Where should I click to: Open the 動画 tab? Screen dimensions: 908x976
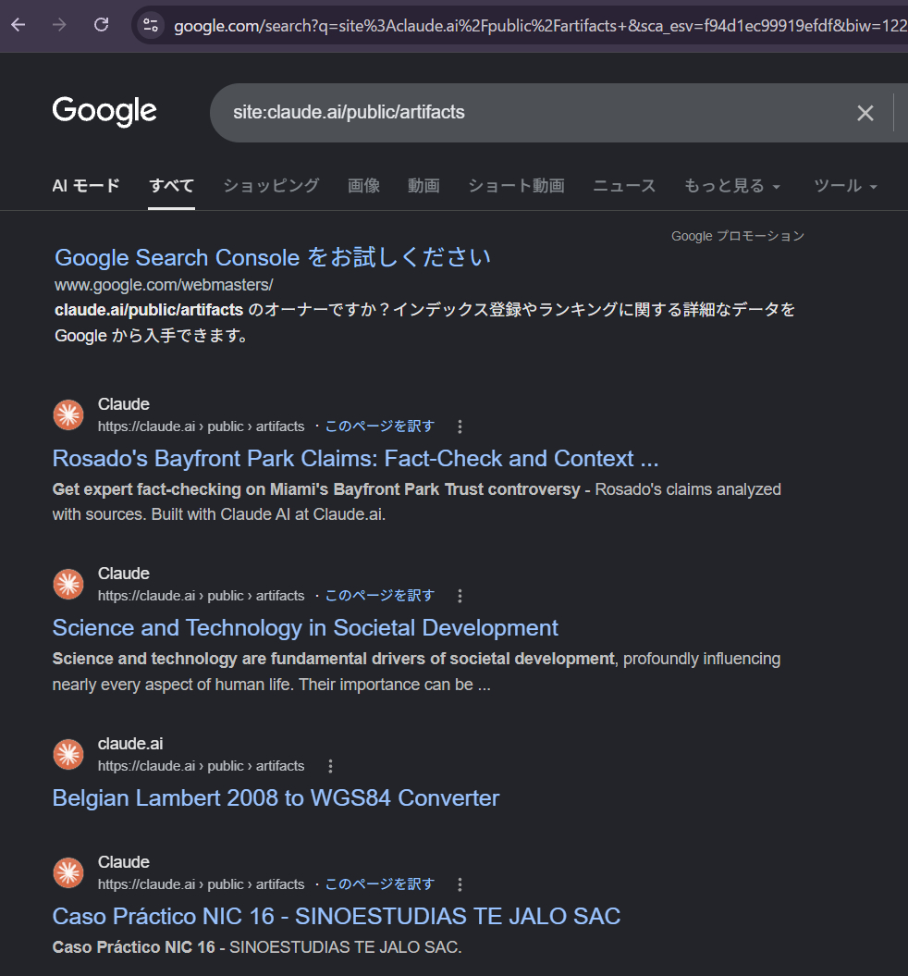point(423,186)
